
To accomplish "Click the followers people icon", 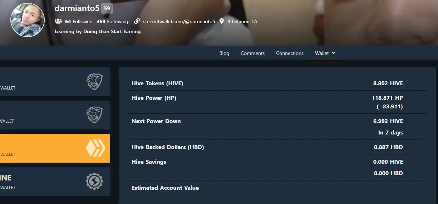I will [58, 21].
